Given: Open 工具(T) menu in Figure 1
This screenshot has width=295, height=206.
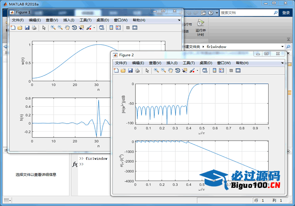Looking at the screenshot, I should (85, 20).
